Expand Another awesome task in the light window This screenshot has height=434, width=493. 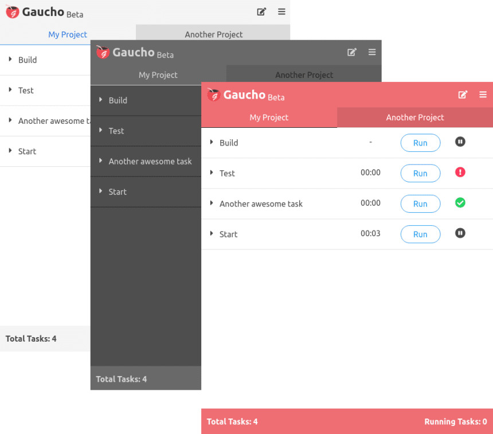point(10,120)
